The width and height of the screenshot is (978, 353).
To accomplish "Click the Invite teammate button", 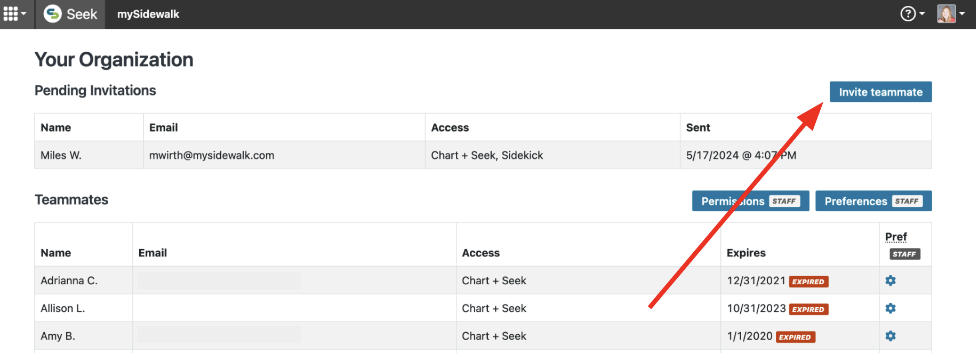I will 880,92.
